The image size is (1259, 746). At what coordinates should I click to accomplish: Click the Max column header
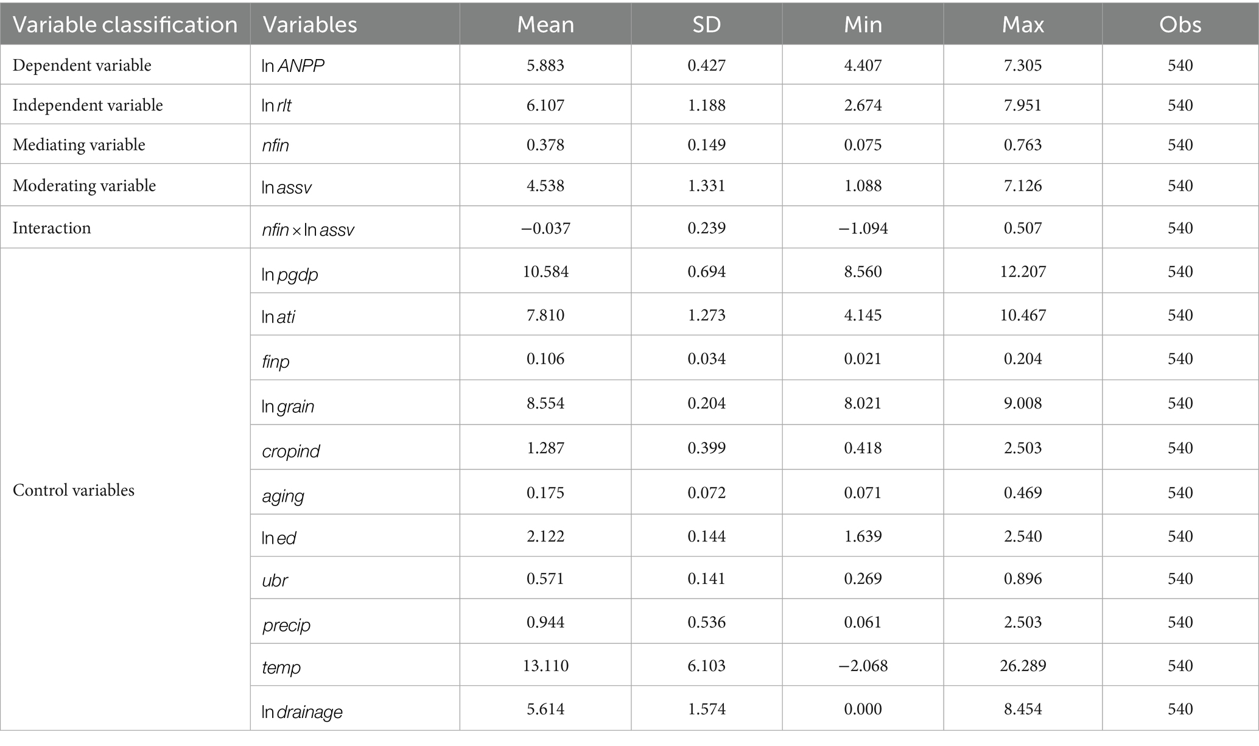(1023, 24)
